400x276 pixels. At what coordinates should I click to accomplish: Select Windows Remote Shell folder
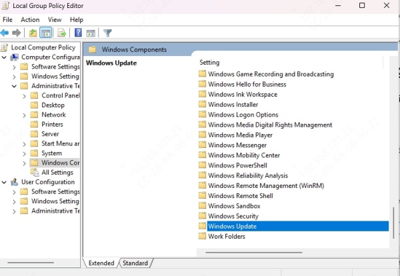pyautogui.click(x=240, y=195)
